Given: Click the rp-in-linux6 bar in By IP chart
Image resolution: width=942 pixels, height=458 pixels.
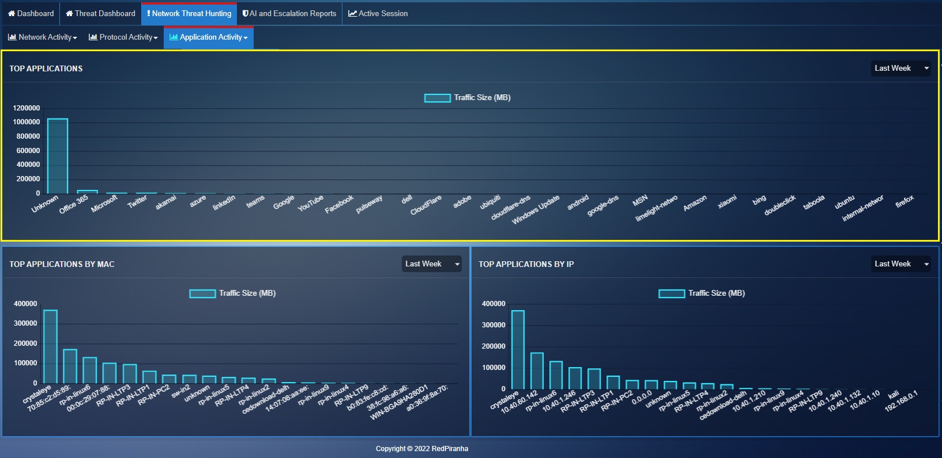Looking at the screenshot, I should coord(556,375).
